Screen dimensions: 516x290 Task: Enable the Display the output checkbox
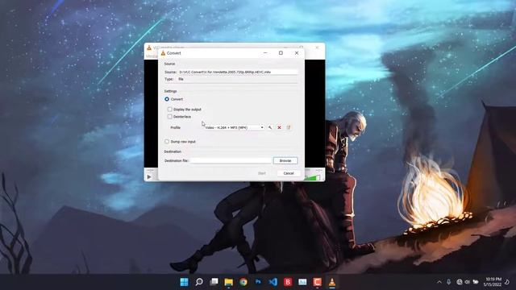coord(170,110)
